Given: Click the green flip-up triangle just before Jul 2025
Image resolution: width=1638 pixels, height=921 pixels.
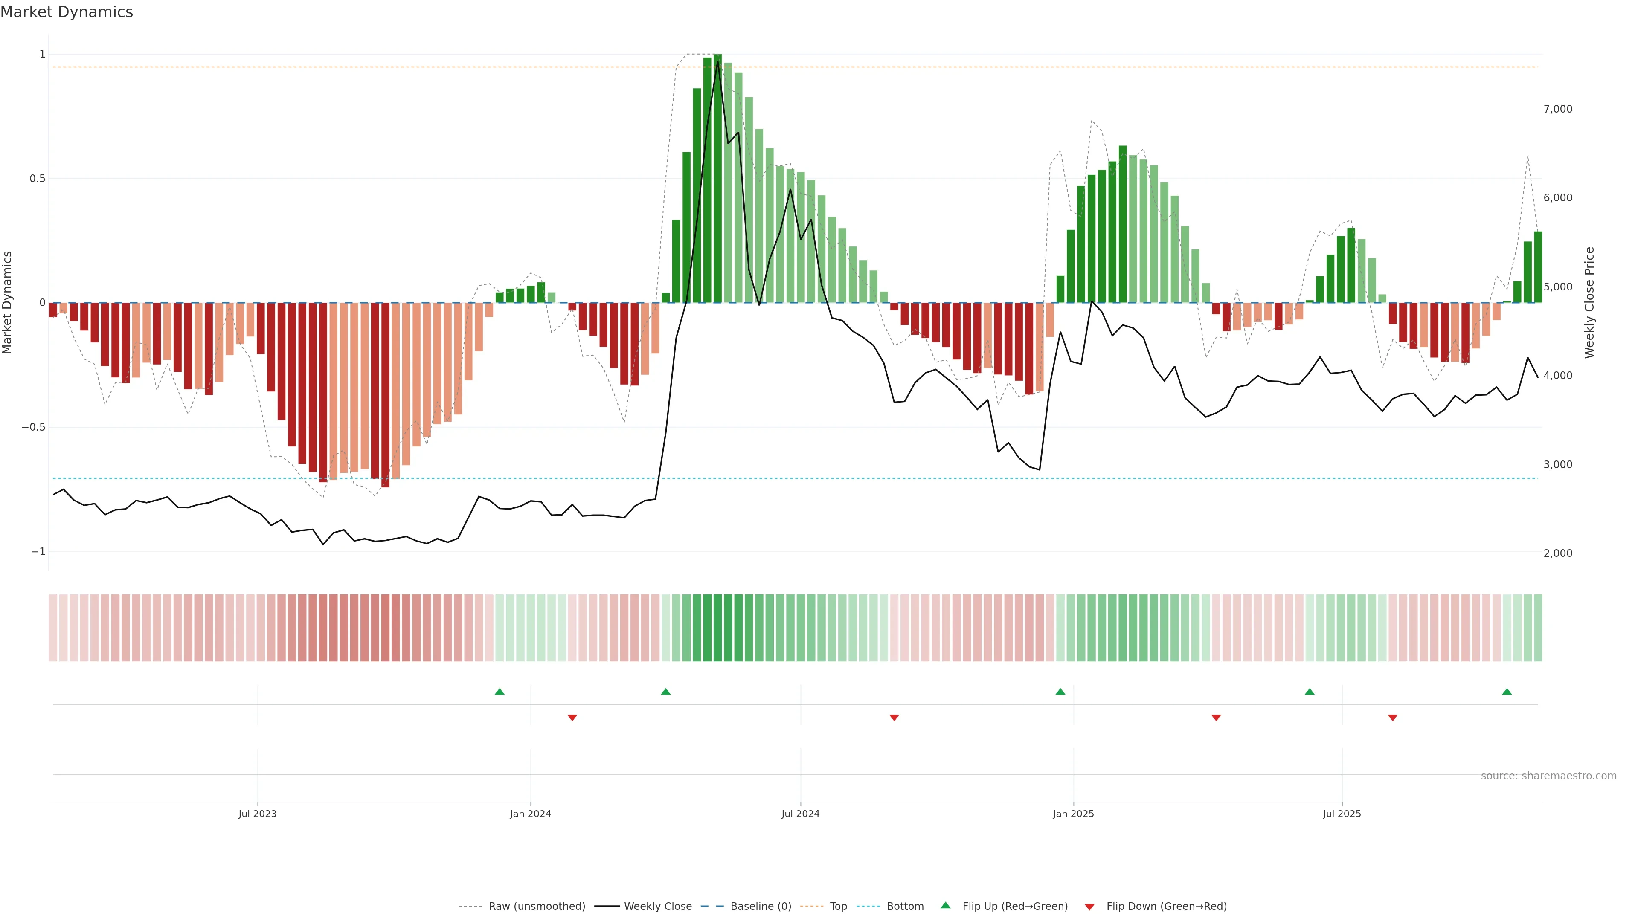Looking at the screenshot, I should pyautogui.click(x=1309, y=692).
